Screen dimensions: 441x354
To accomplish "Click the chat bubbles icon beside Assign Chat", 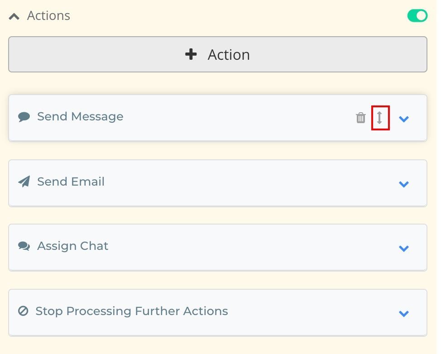I will pyautogui.click(x=24, y=246).
